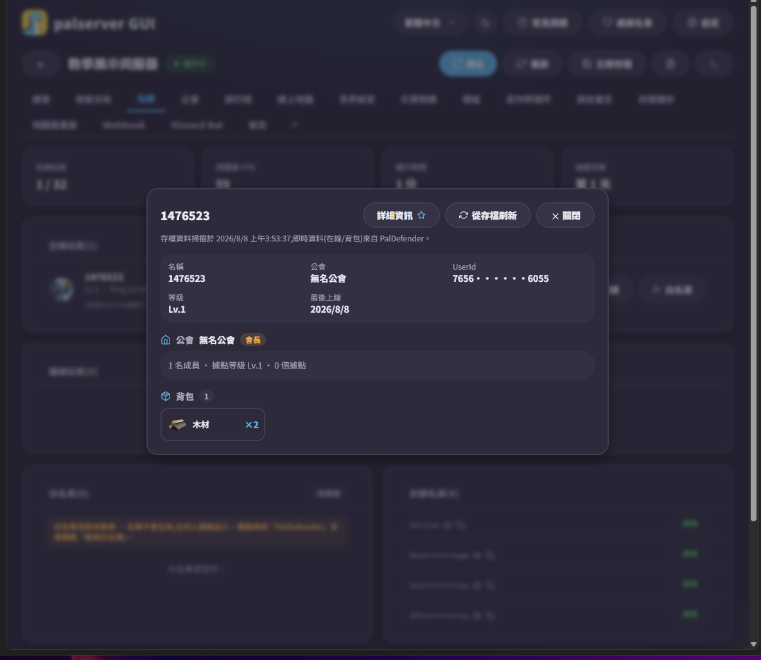Click the backpack count badge showing 1
Screen dimensions: 761x660
(206, 397)
